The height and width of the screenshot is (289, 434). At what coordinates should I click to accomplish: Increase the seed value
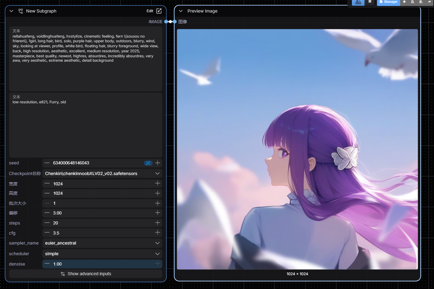click(x=158, y=163)
